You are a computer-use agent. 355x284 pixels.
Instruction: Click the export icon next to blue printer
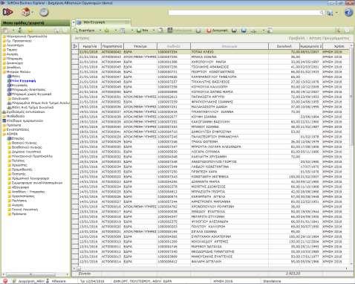[x=253, y=30]
